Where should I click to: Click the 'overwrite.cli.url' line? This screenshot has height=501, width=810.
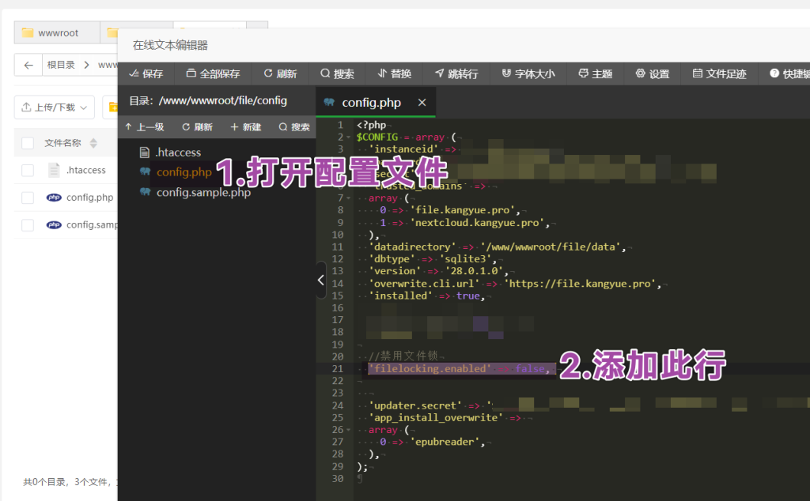coord(516,284)
